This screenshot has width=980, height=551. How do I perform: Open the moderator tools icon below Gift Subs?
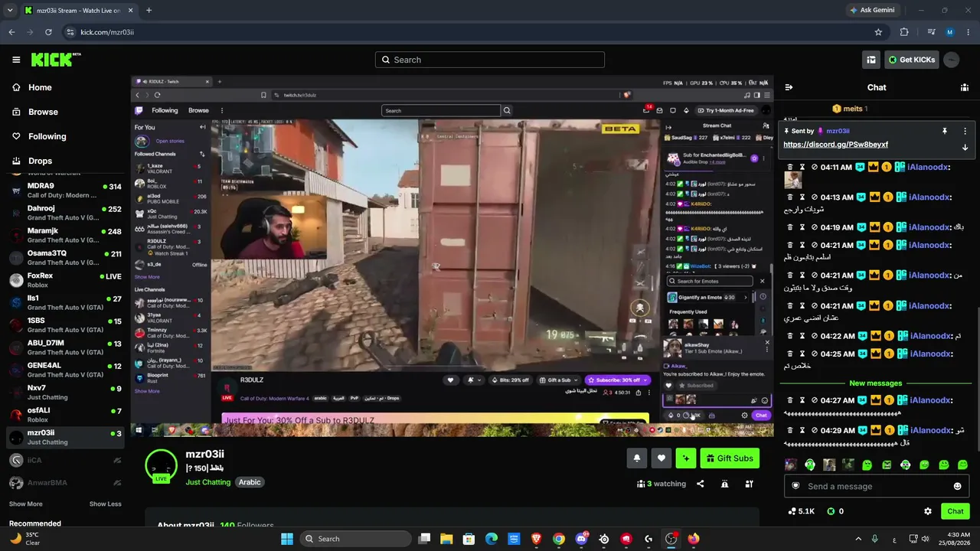[x=750, y=484]
